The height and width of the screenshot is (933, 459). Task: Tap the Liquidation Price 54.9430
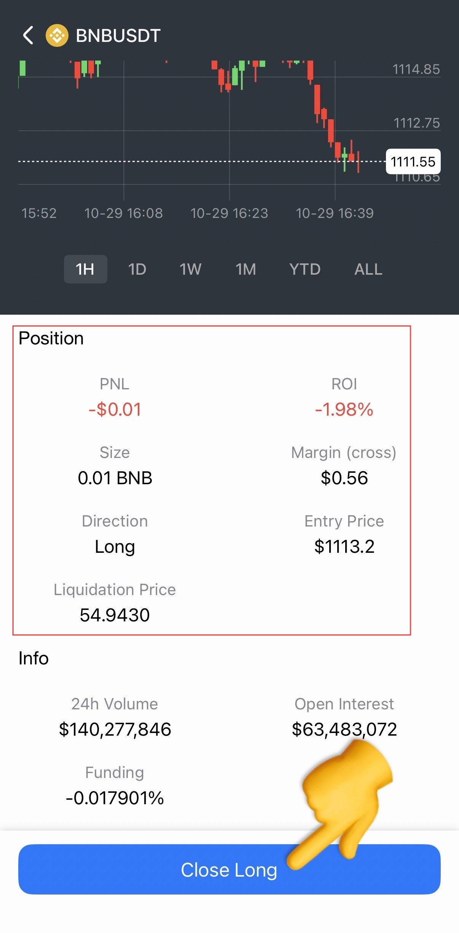coord(115,615)
